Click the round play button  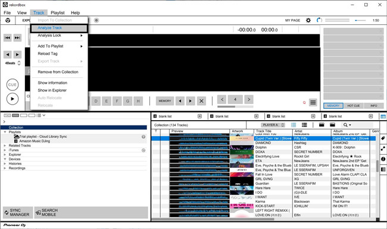[13, 99]
